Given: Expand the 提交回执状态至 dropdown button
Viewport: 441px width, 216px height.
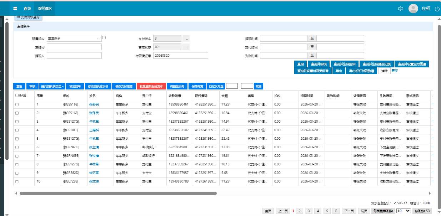Looking at the screenshot, I should pyautogui.click(x=52, y=86).
